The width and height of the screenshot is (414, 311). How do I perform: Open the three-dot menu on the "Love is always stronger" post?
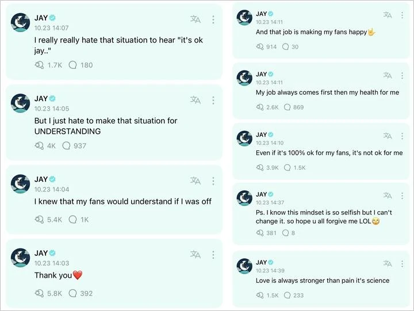pos(402,263)
